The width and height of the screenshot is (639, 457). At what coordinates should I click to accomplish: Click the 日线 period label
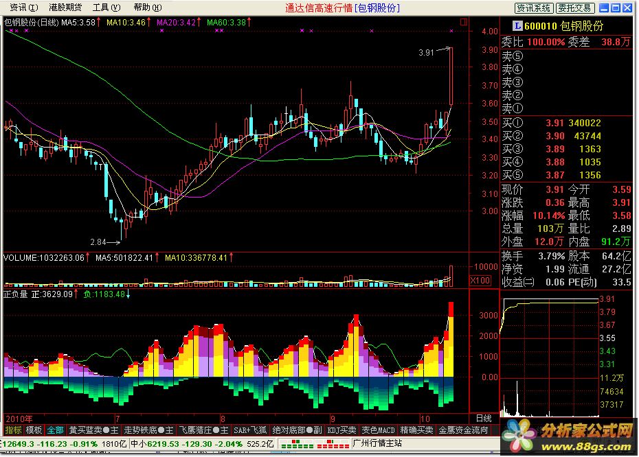tap(484, 419)
